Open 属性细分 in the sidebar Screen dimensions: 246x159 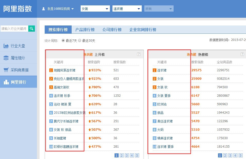click(18, 58)
